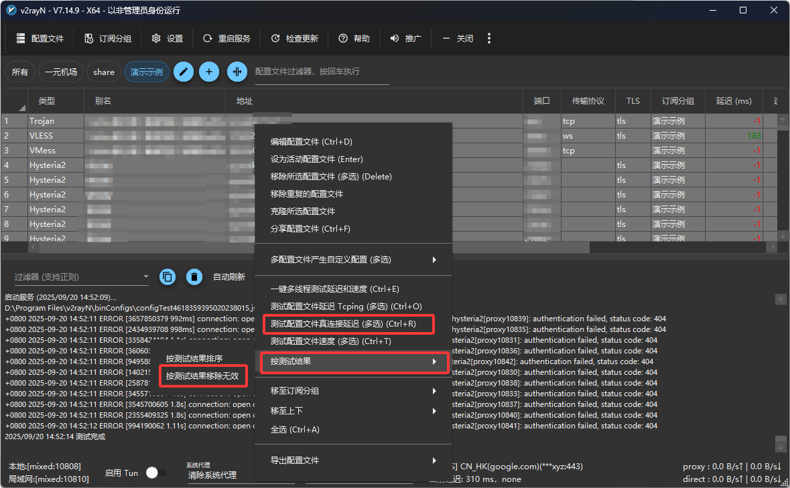Choose 按测试结果移除无效 in the submenu
Screen dimensions: 790x488
(202, 376)
